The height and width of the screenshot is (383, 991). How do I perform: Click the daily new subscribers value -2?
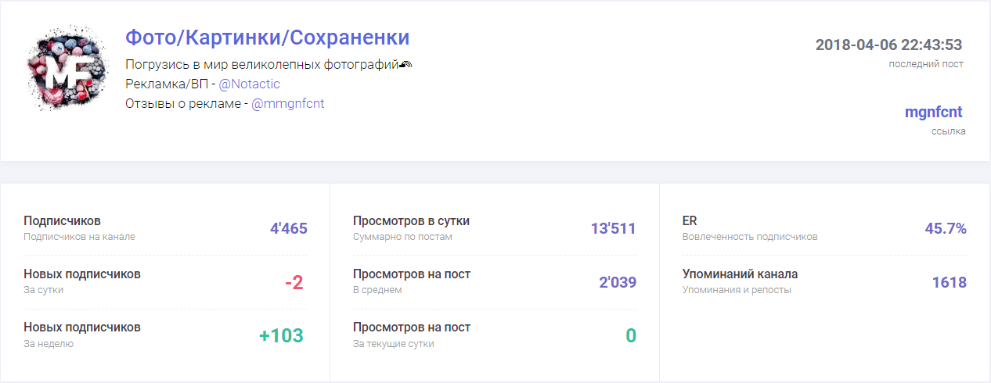294,282
